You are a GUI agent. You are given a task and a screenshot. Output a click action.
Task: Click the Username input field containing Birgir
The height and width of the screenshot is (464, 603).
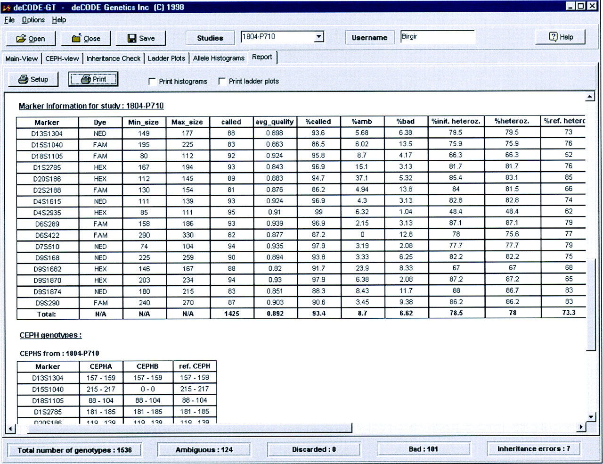click(x=437, y=37)
